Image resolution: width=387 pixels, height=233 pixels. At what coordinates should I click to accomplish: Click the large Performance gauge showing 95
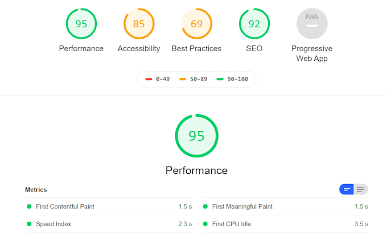(x=196, y=136)
